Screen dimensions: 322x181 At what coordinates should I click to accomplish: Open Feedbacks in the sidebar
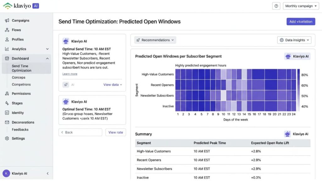[x=20, y=129]
